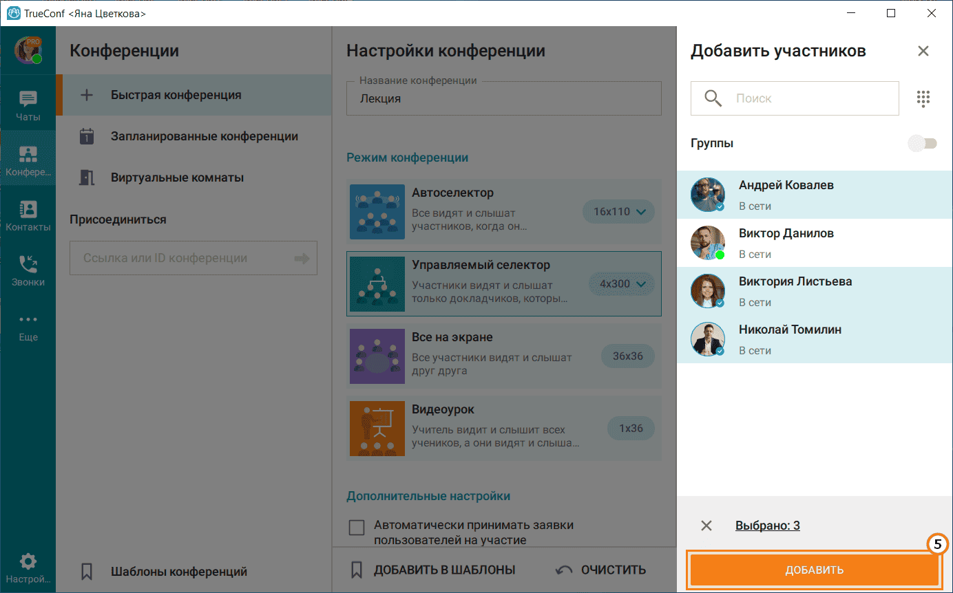Viewport: 953px width, 593px height.
Task: Open Virtual rooms (Виртуальные комнаты)
Action: 193,177
